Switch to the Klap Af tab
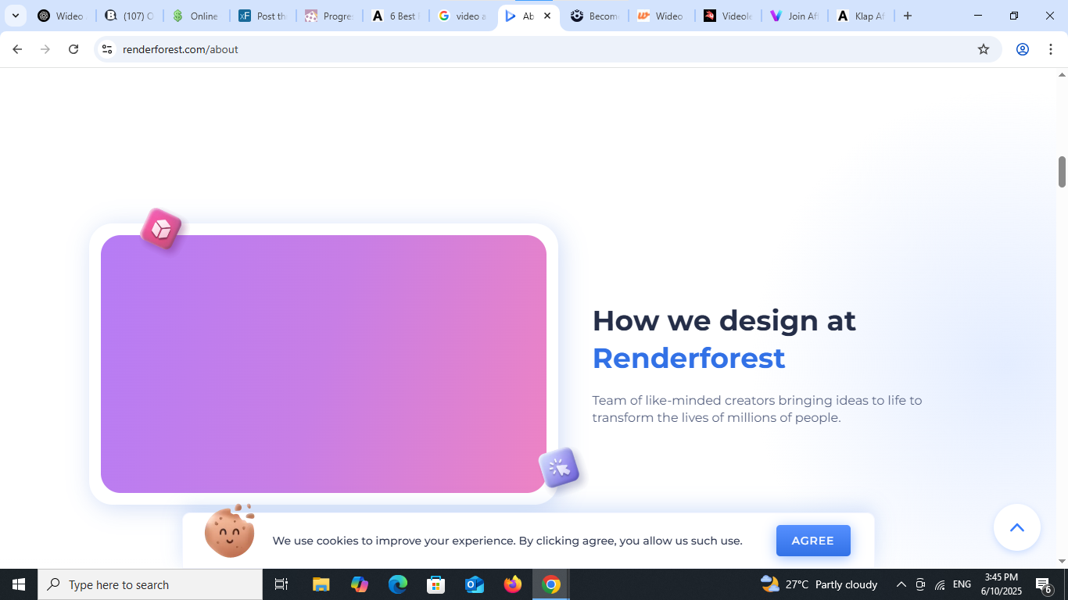This screenshot has height=600, width=1068. (862, 16)
